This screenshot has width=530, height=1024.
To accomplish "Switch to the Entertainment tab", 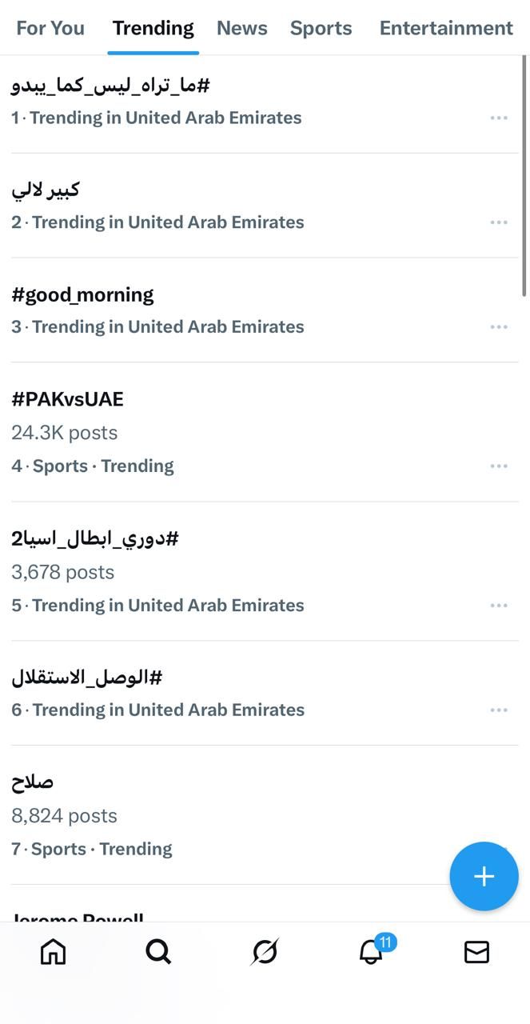I will coord(446,27).
